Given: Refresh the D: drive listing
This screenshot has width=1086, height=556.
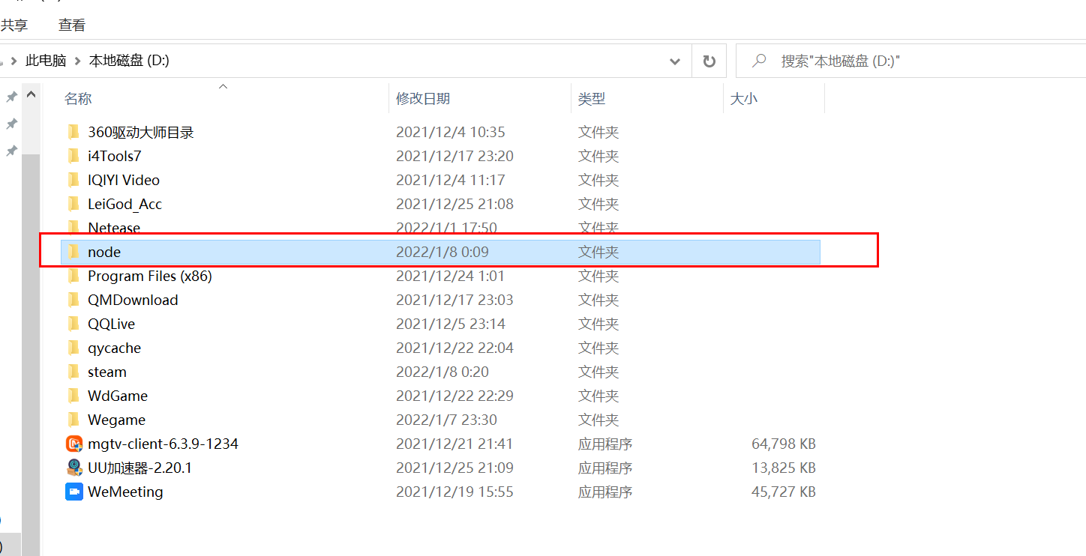Looking at the screenshot, I should pyautogui.click(x=709, y=61).
